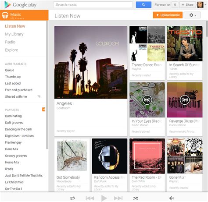Click the DWNTWN artist name
This screenshot has height=202, width=208.
click(x=138, y=181)
